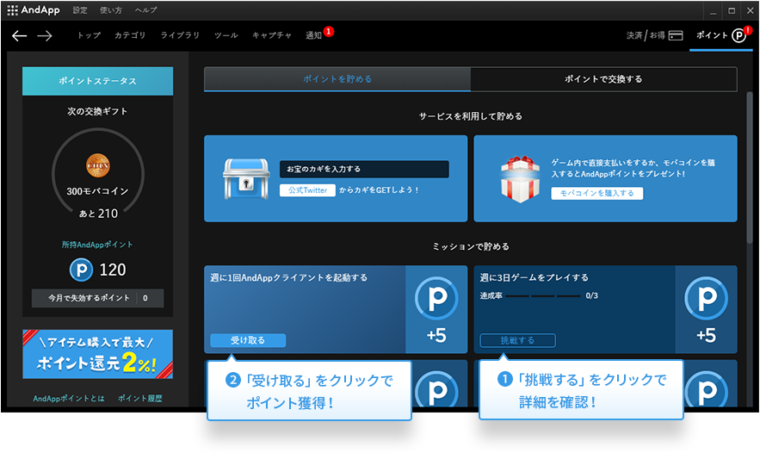Click the mobacoin icon in gift circle

coord(97,164)
